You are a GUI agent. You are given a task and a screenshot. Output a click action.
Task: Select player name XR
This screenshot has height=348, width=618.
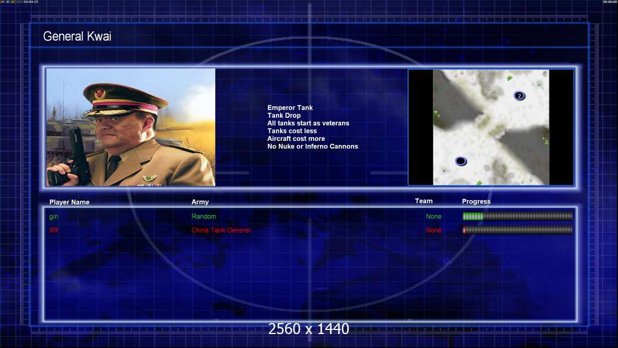pos(53,230)
